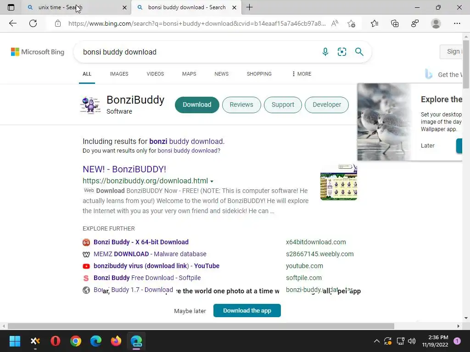
Task: Open the profile avatar menu
Action: pos(436,23)
